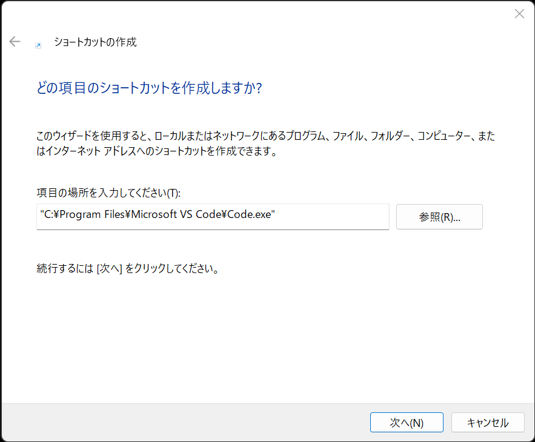
Task: Click the heading どの項目のショートカットを作成しますか?
Action: 149,88
